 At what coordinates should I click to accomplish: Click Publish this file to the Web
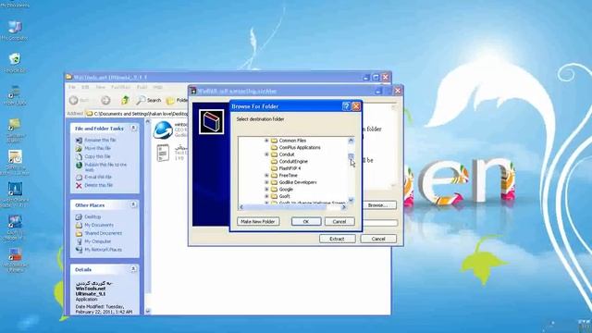click(105, 166)
